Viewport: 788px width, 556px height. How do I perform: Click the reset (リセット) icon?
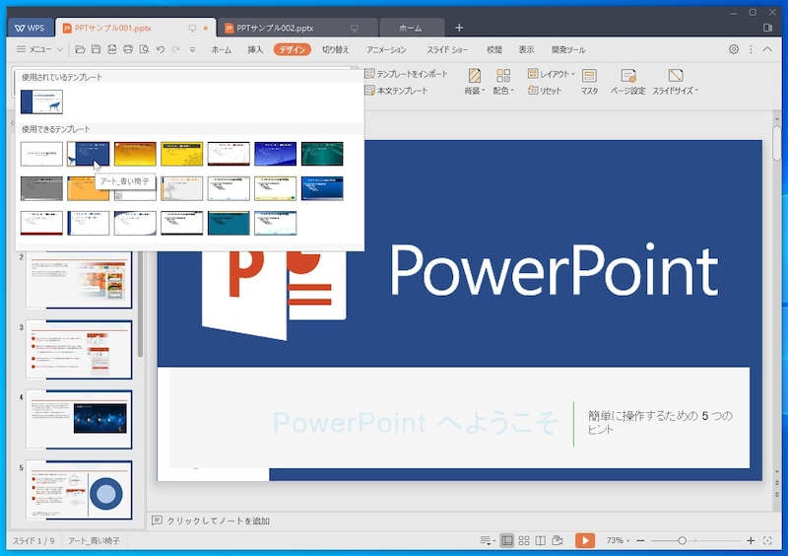tap(545, 91)
